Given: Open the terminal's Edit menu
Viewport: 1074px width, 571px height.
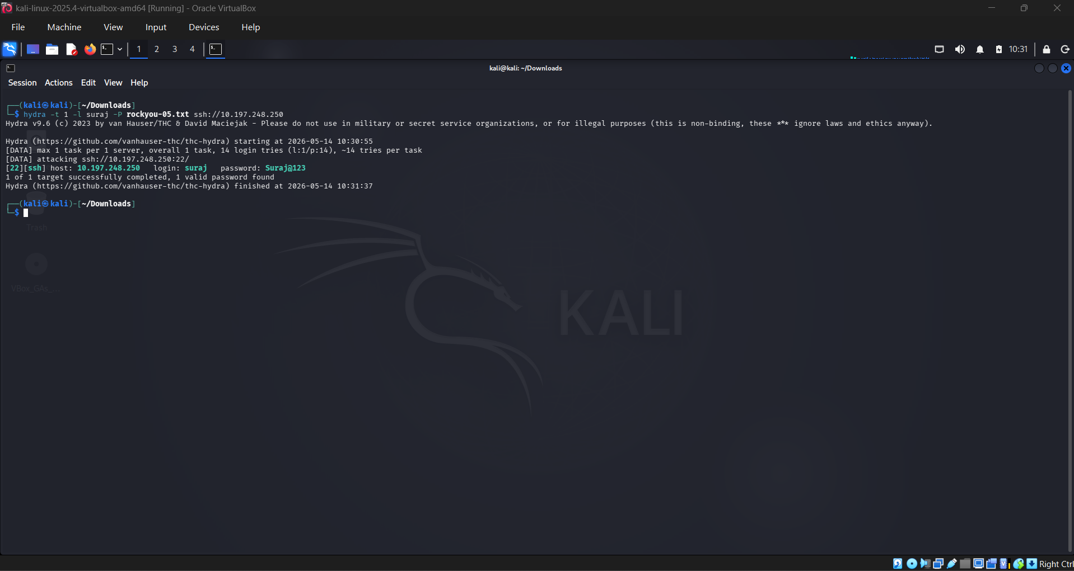Looking at the screenshot, I should click(x=88, y=83).
